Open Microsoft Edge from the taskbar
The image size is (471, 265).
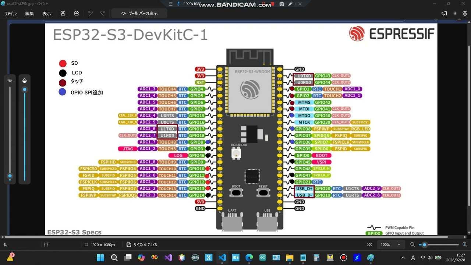[x=249, y=258]
